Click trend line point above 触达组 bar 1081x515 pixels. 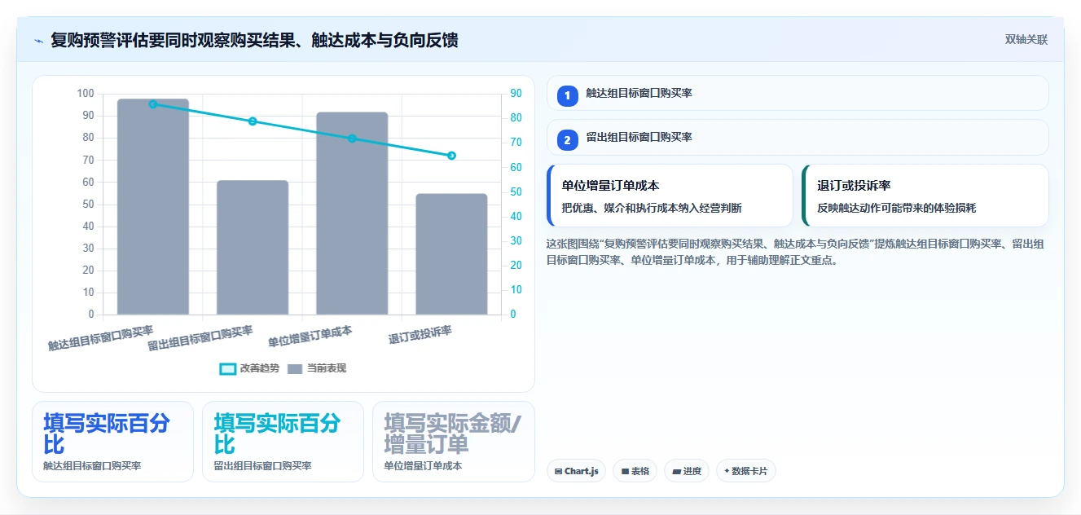coord(153,104)
